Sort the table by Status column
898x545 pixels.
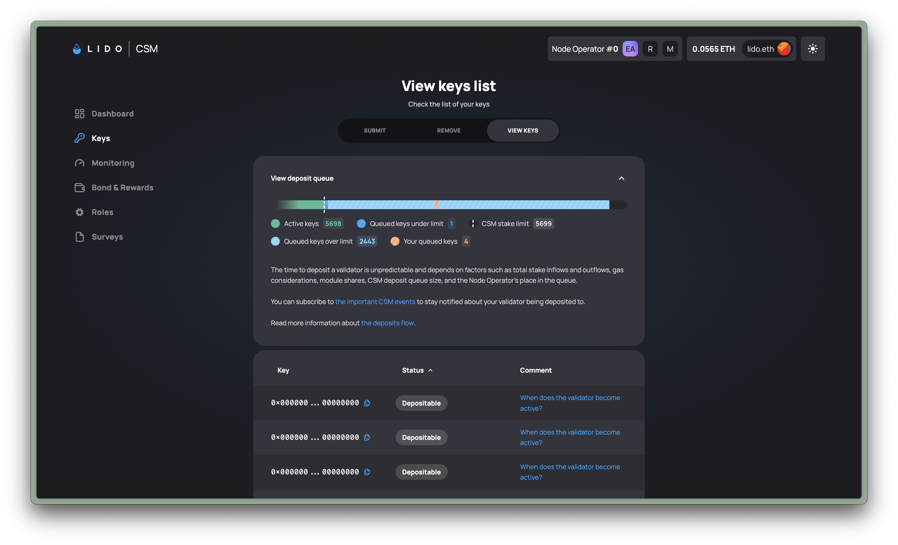point(417,370)
